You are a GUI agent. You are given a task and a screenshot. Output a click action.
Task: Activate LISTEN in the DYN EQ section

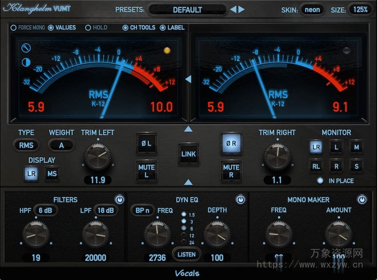[x=187, y=255]
